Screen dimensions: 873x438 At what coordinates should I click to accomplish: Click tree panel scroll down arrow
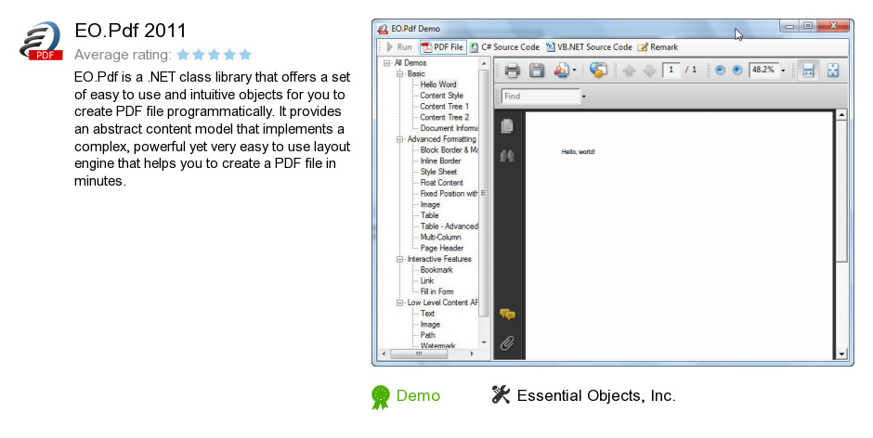click(484, 342)
